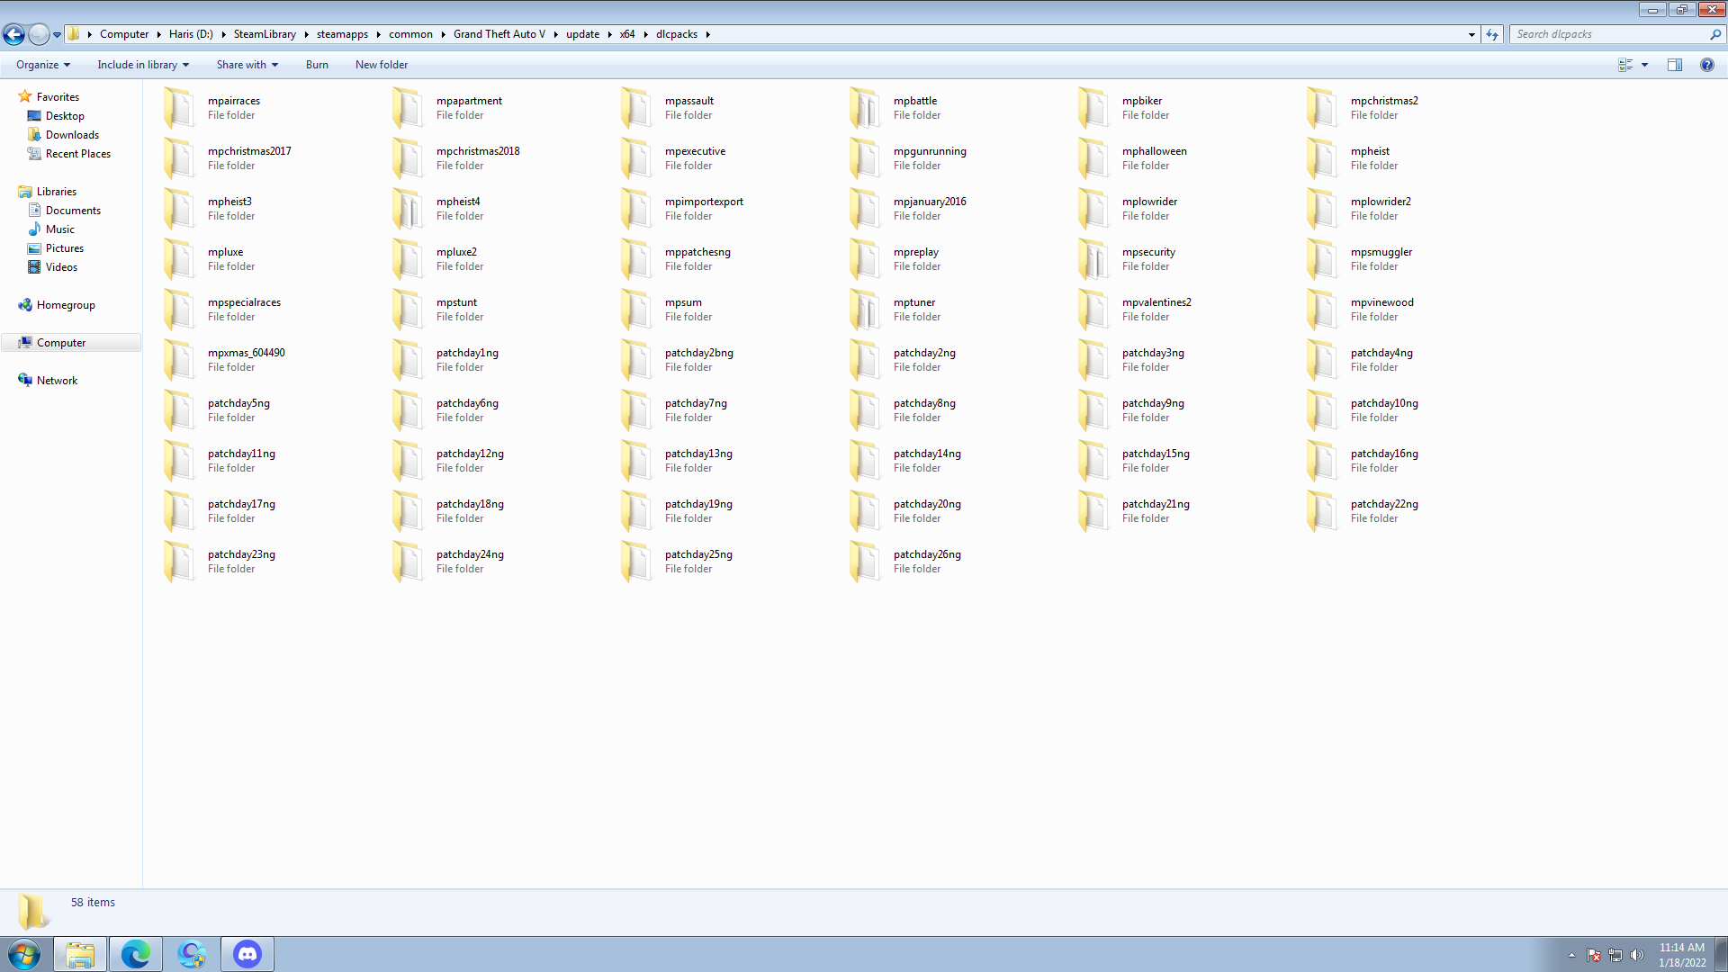Image resolution: width=1728 pixels, height=972 pixels.
Task: Open Documents library
Action: (x=73, y=211)
